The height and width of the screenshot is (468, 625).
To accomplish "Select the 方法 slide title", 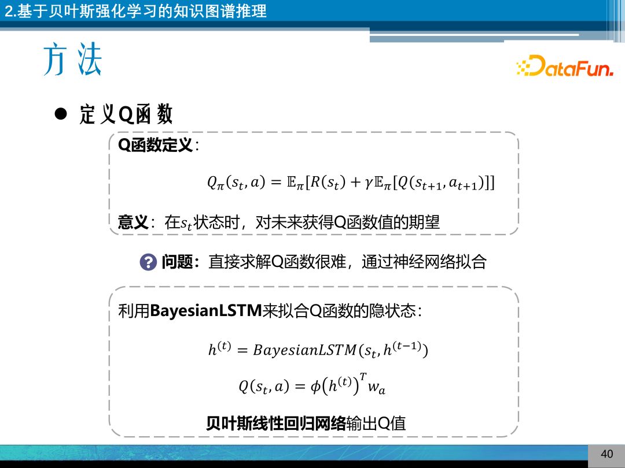I will tap(72, 60).
